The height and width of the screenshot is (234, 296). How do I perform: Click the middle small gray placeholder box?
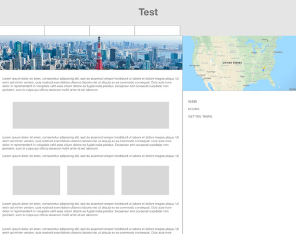(x=91, y=180)
